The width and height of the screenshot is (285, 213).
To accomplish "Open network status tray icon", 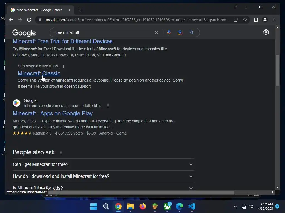I will point(244,206).
